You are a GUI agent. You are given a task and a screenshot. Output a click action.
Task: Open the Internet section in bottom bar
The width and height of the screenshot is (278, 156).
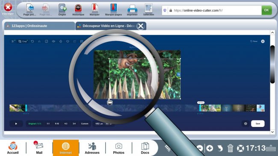65,148
